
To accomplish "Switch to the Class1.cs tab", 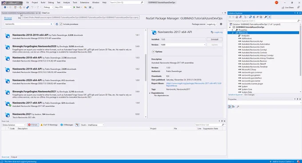I will [x=46, y=13].
